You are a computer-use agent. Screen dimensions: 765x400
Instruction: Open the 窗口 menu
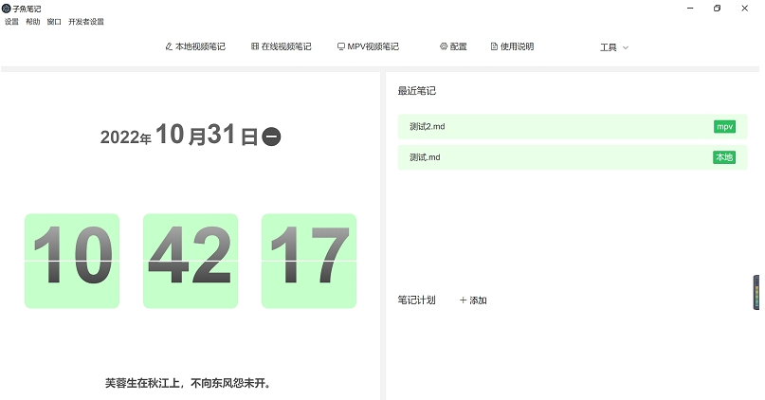(54, 22)
